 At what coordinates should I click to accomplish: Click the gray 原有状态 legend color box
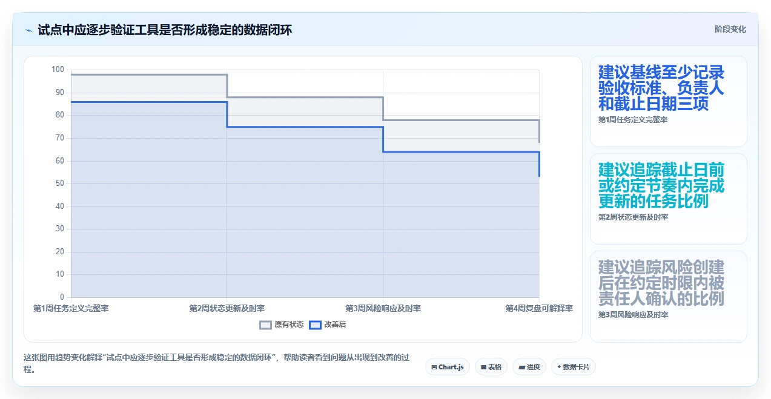[265, 325]
